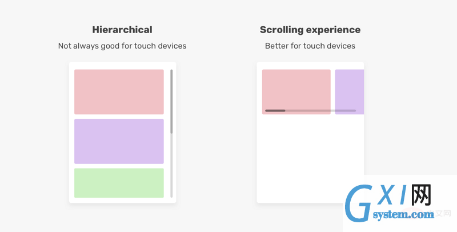Click the Scrolling experience heading
Image resolution: width=457 pixels, height=232 pixels.
coord(310,30)
